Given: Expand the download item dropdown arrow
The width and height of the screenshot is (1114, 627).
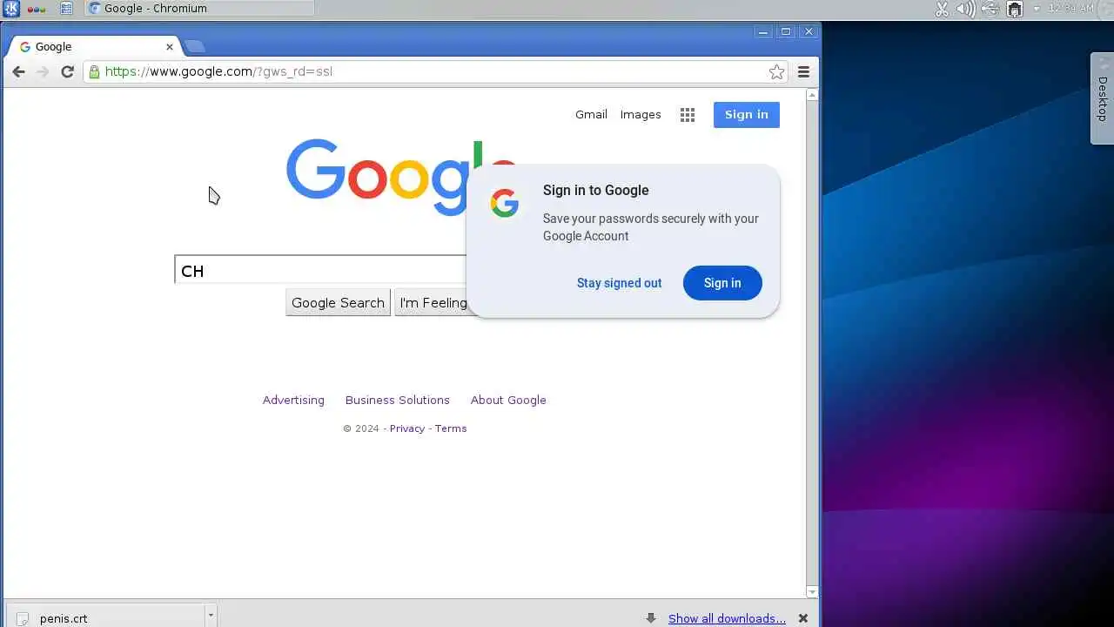Looking at the screenshot, I should 210,616.
